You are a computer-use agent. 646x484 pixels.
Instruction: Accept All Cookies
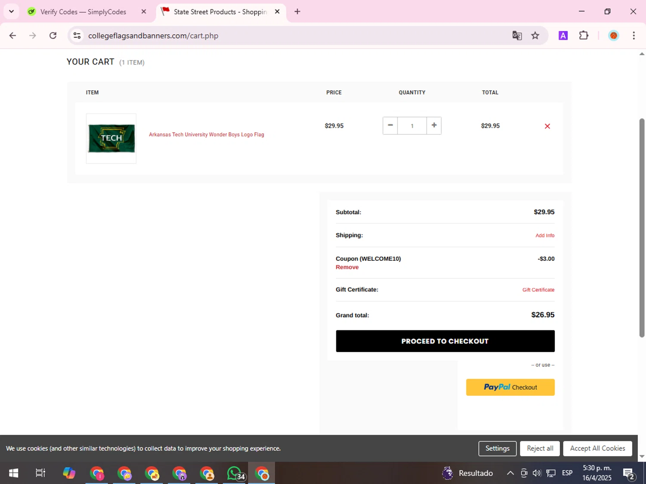597,448
